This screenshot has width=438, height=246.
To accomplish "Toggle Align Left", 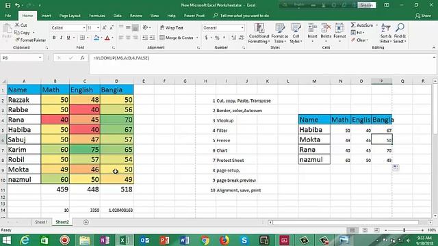I will pyautogui.click(x=121, y=38).
